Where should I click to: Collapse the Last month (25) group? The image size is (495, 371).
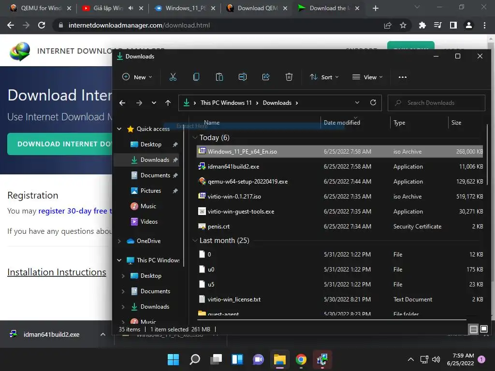coord(195,241)
